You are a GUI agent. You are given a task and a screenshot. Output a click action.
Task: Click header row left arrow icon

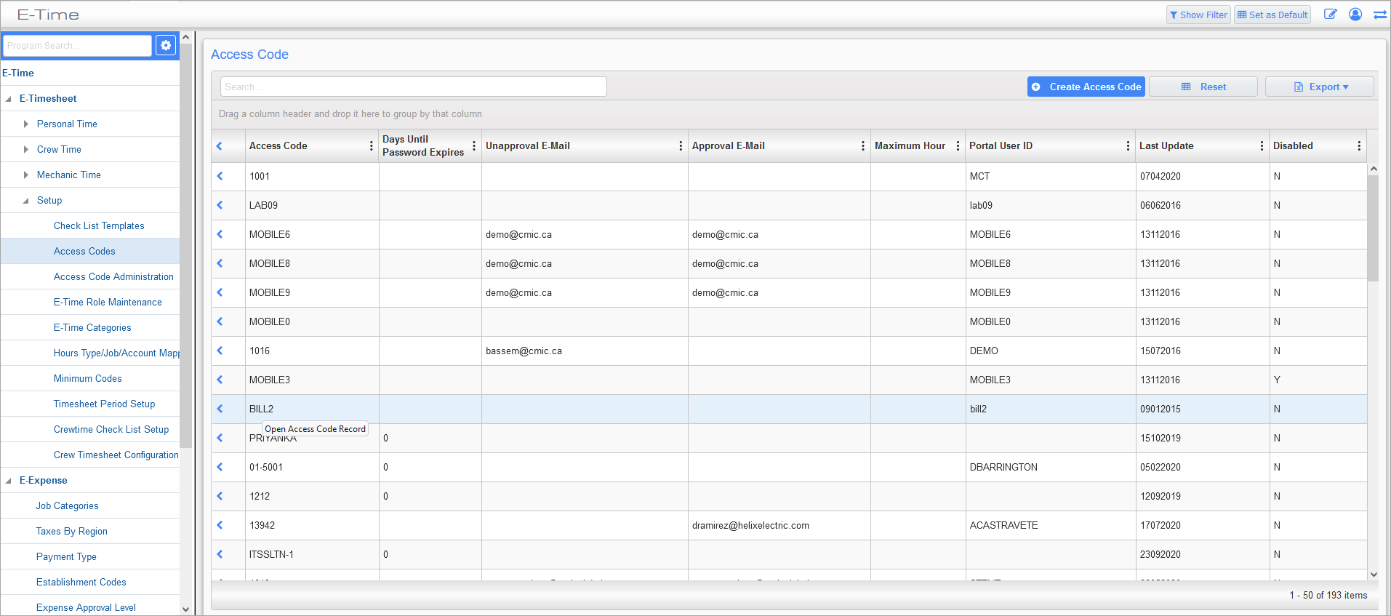coord(220,146)
